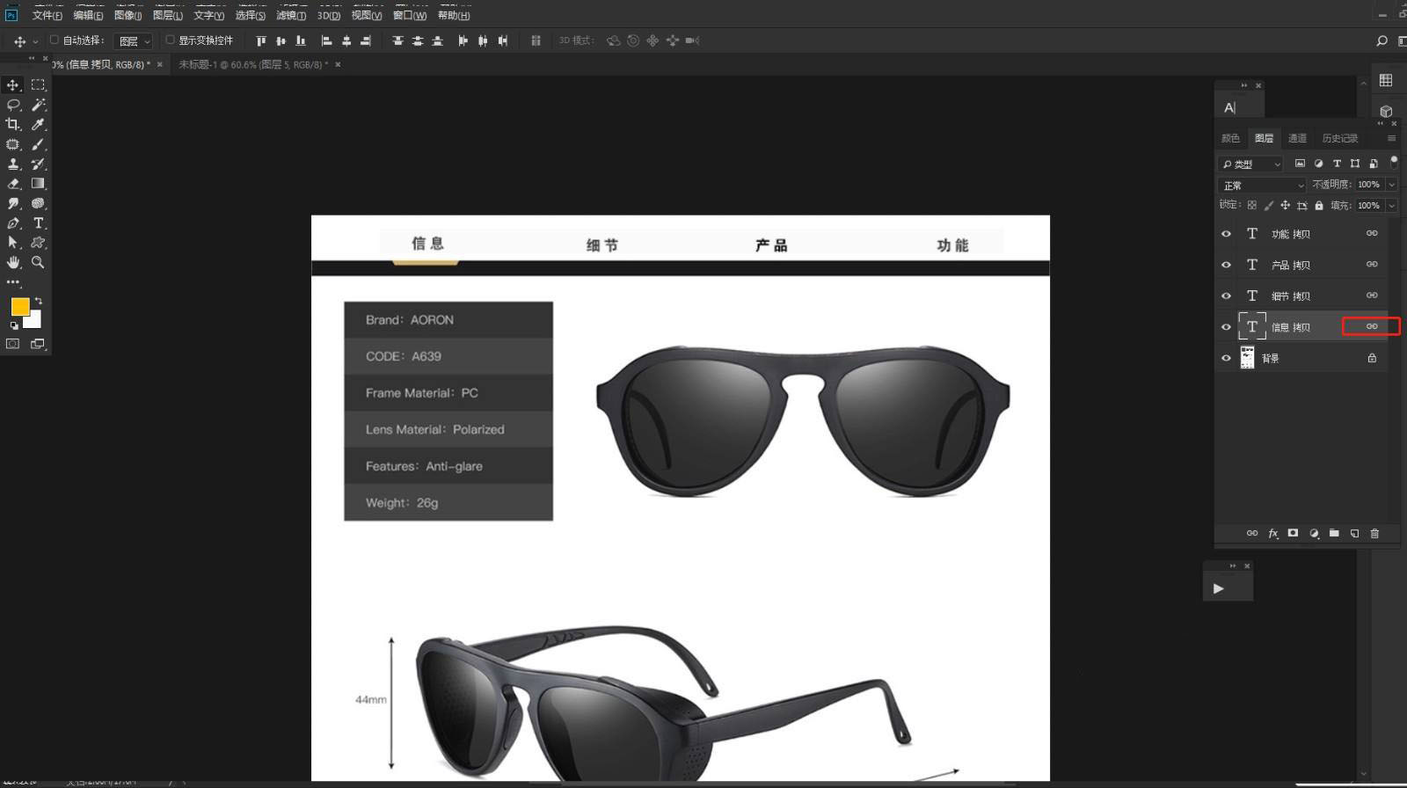Viewport: 1407px width, 788px height.
Task: Activate the Zoom magnifier tool
Action: [x=38, y=262]
